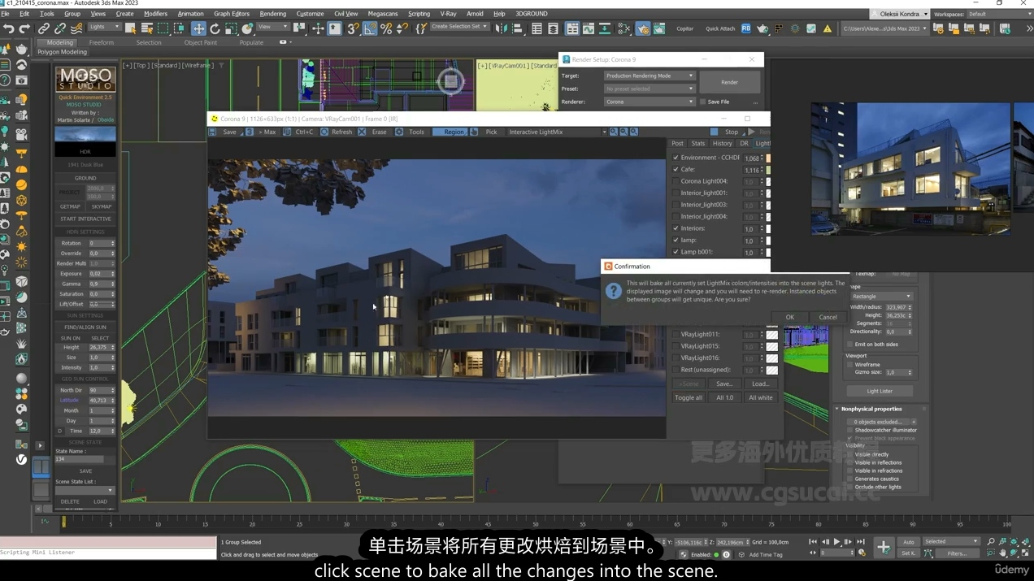The width and height of the screenshot is (1034, 581).
Task: Open the Rendered Frame Window icon
Action: click(x=659, y=28)
